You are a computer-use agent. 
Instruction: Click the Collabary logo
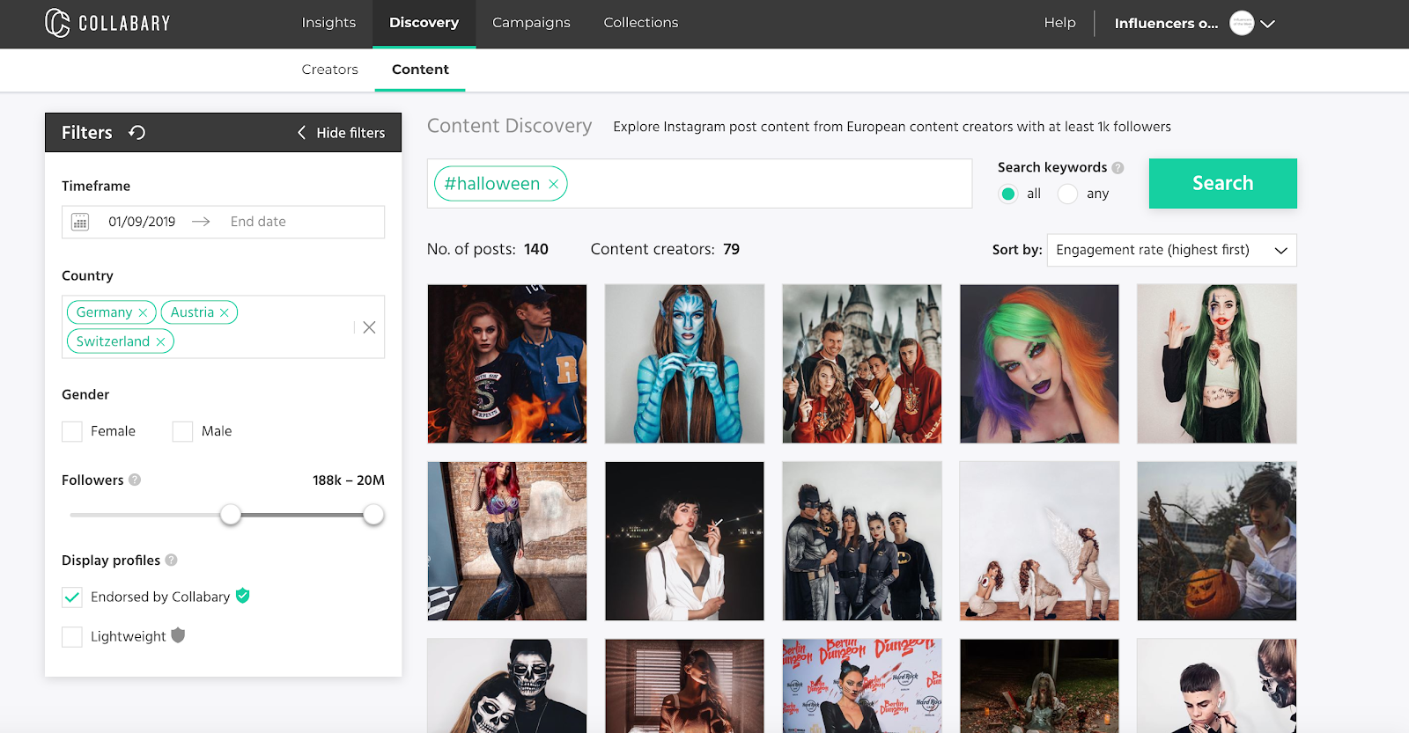pyautogui.click(x=107, y=23)
